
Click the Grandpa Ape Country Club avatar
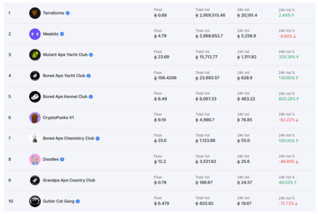coord(35,180)
